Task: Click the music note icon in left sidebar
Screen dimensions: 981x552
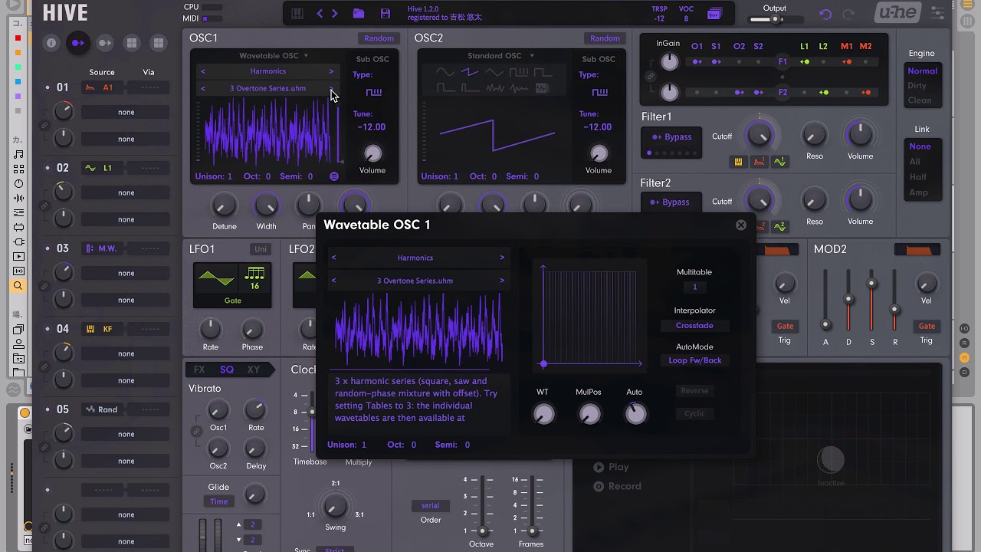Action: point(18,154)
